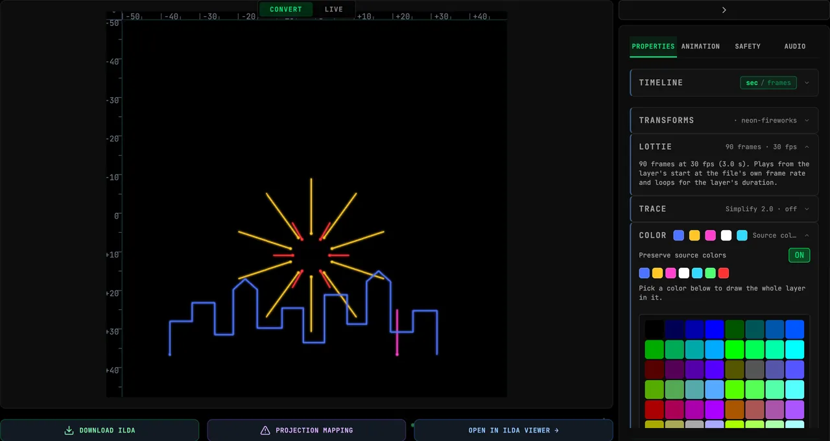The image size is (830, 441).
Task: Click OPEN IN ILDA VIEWER
Action: click(514, 430)
